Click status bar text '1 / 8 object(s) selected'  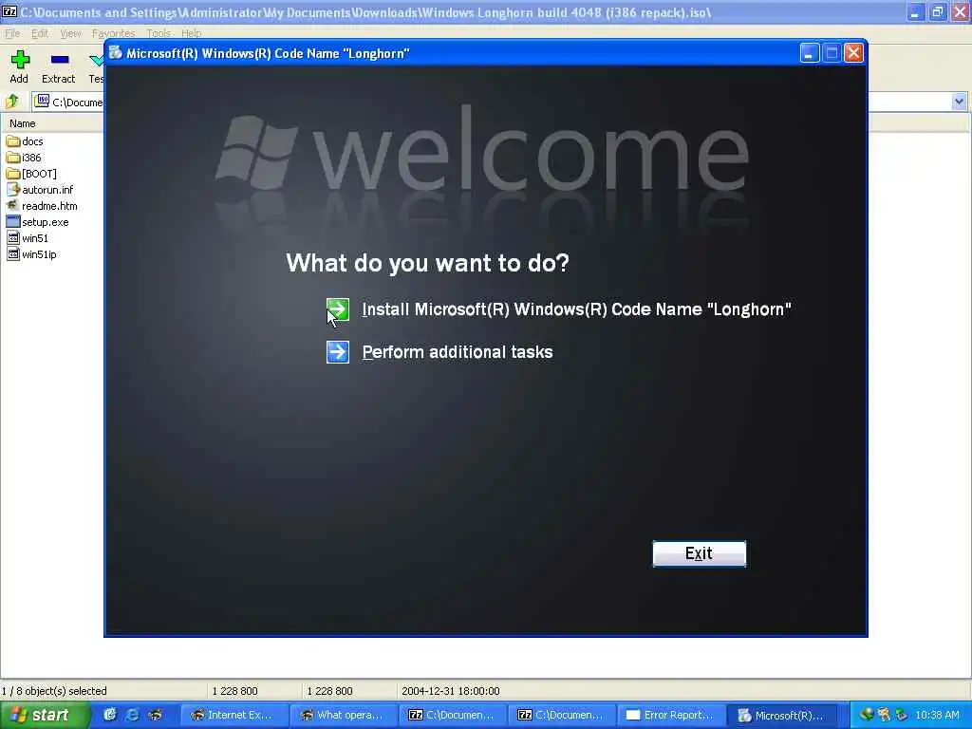pyautogui.click(x=54, y=691)
